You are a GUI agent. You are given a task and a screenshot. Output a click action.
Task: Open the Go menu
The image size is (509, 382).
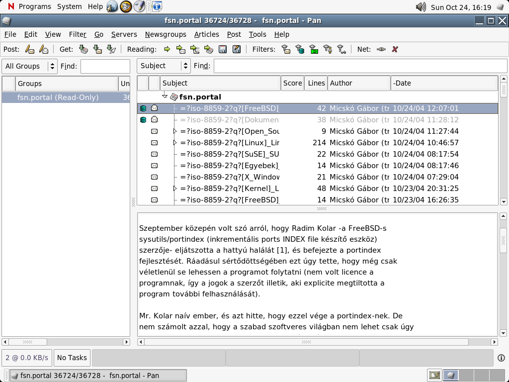click(99, 34)
